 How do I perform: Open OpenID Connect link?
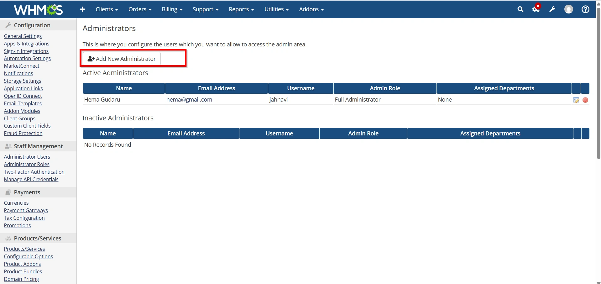[23, 96]
